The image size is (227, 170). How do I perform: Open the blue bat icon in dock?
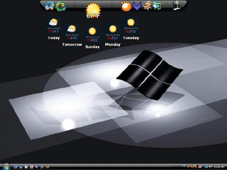click(137, 6)
